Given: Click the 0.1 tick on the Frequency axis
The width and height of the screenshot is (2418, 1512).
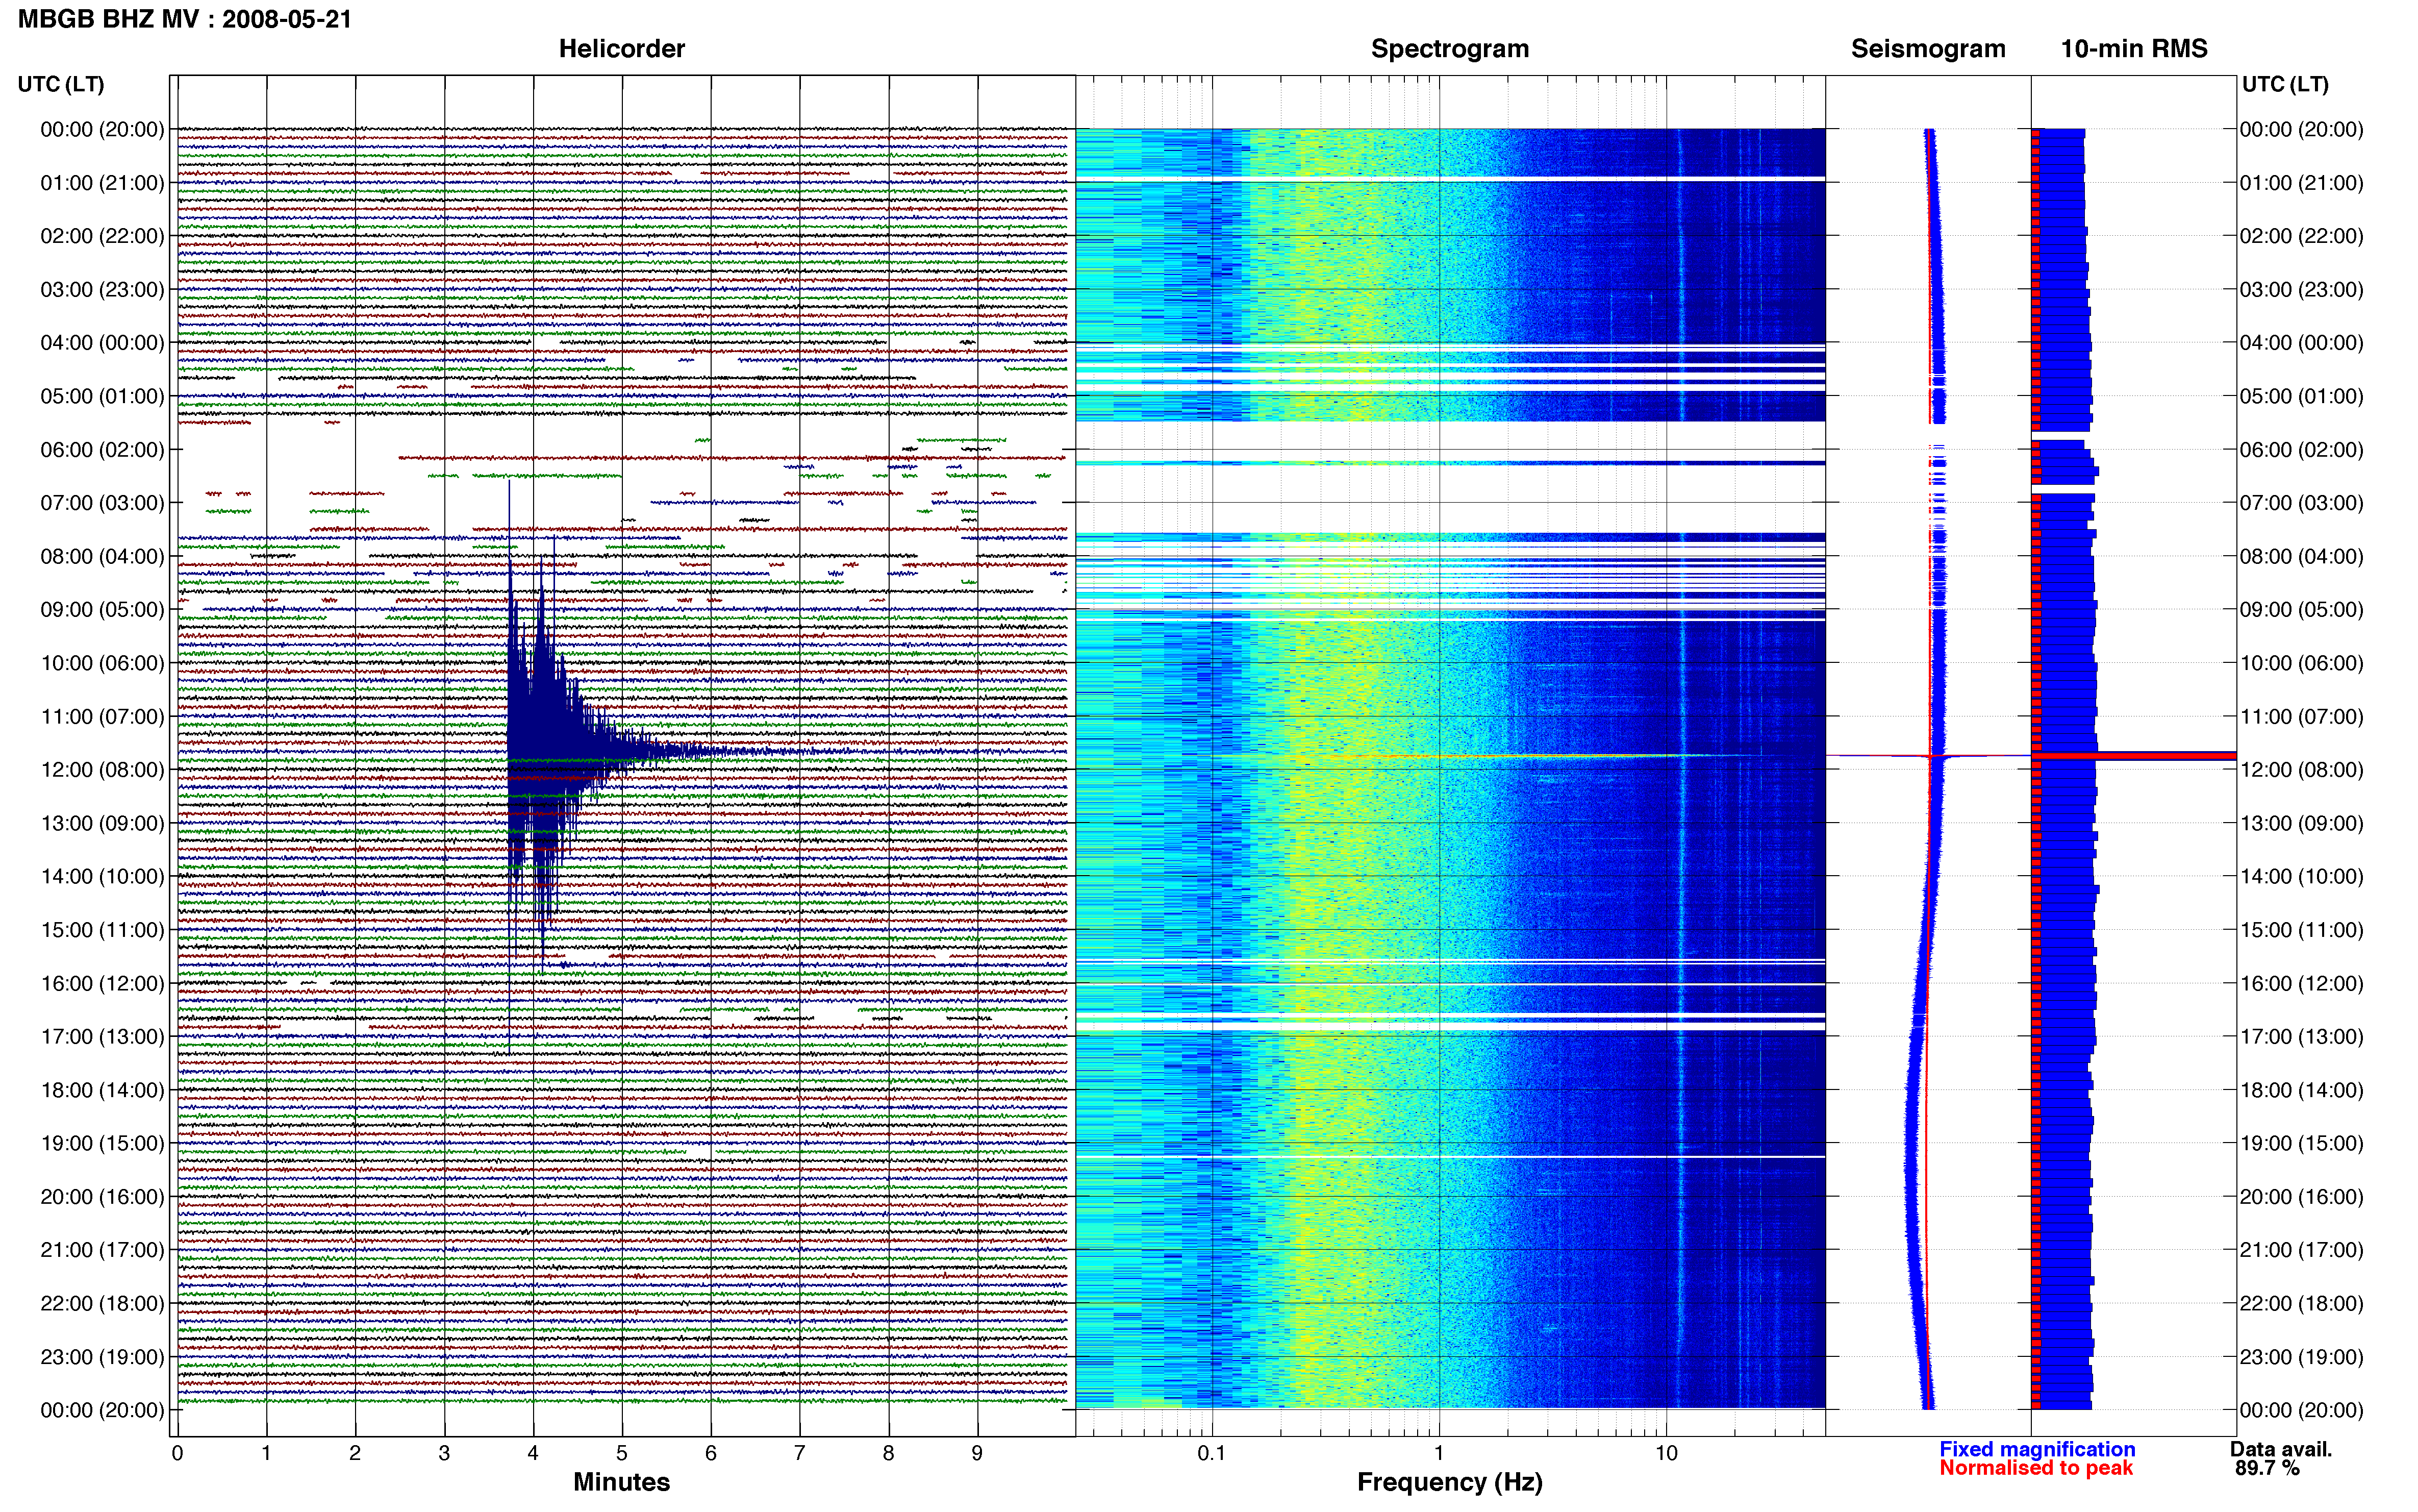Looking at the screenshot, I should [x=1212, y=1453].
